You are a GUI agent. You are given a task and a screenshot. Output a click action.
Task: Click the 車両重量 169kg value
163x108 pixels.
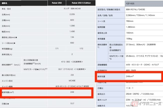129,39
